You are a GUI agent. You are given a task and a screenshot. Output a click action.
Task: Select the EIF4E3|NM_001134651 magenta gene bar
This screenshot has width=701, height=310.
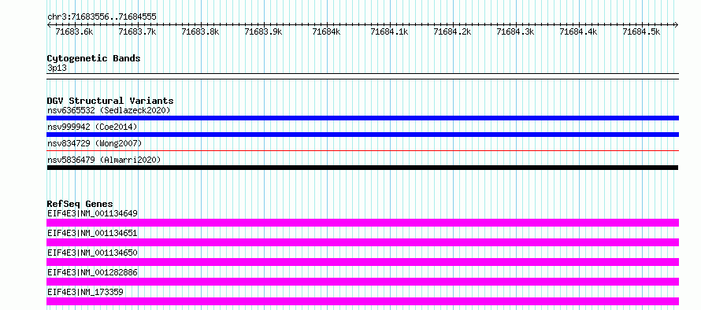tap(362, 242)
